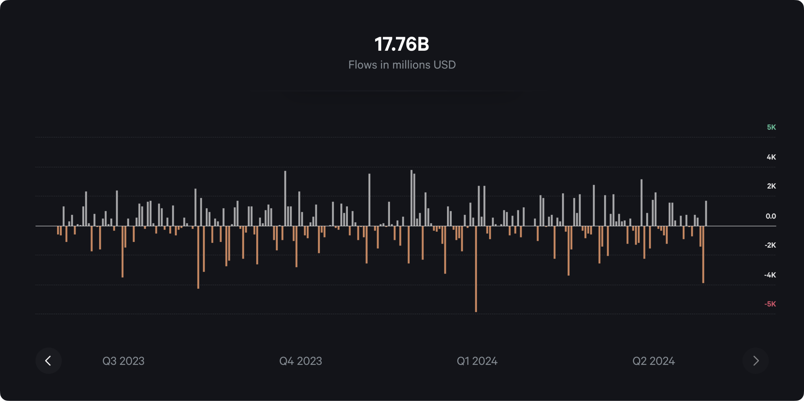Viewport: 804px width, 401px height.
Task: Click the 17.76B total flows headline
Action: (x=402, y=44)
